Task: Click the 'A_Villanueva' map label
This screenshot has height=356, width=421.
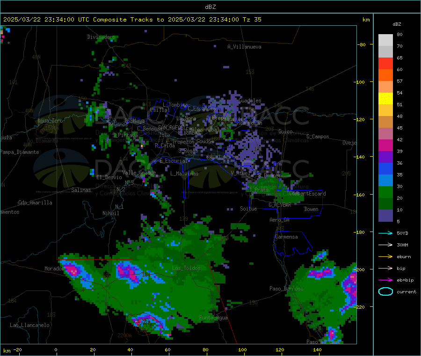Action: (x=244, y=47)
